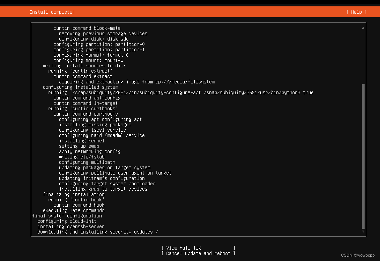The image size is (380, 261).
Task: Click 'installing kernel' line
Action: pyautogui.click(x=82, y=141)
